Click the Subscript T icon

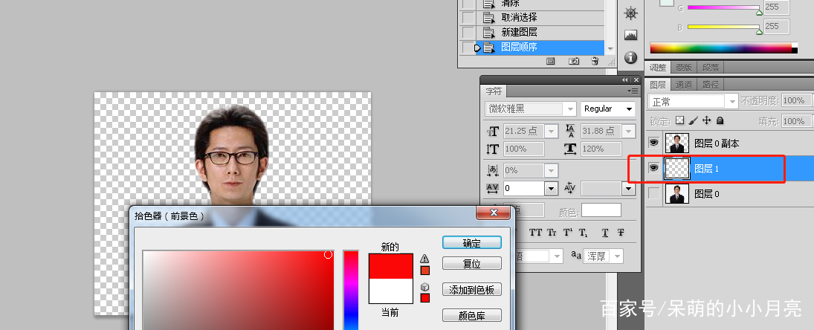(x=583, y=233)
